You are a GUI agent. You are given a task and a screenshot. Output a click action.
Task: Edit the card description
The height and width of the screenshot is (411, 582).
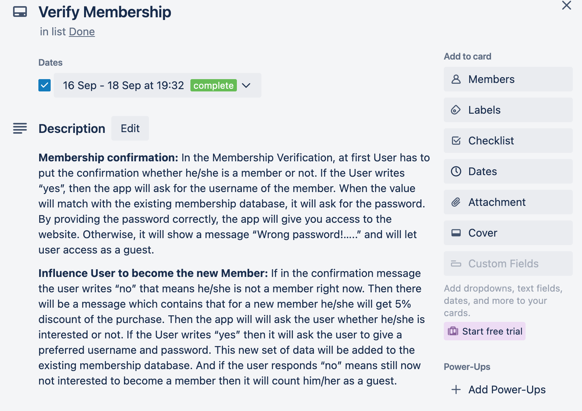(x=130, y=128)
